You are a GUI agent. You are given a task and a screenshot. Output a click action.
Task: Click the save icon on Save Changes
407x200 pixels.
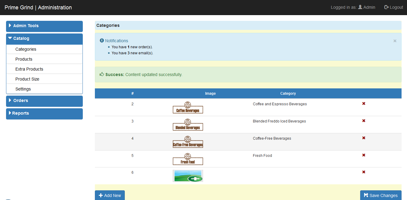366,195
